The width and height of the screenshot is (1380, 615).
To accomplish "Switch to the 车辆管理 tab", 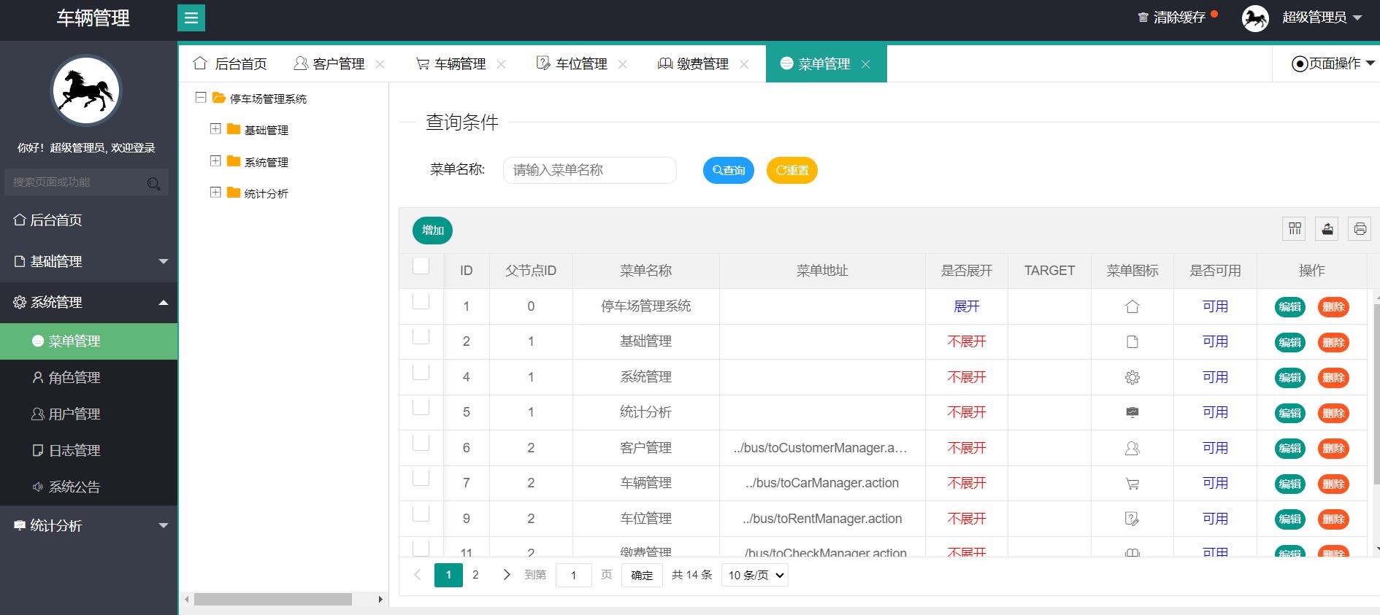I will click(451, 64).
